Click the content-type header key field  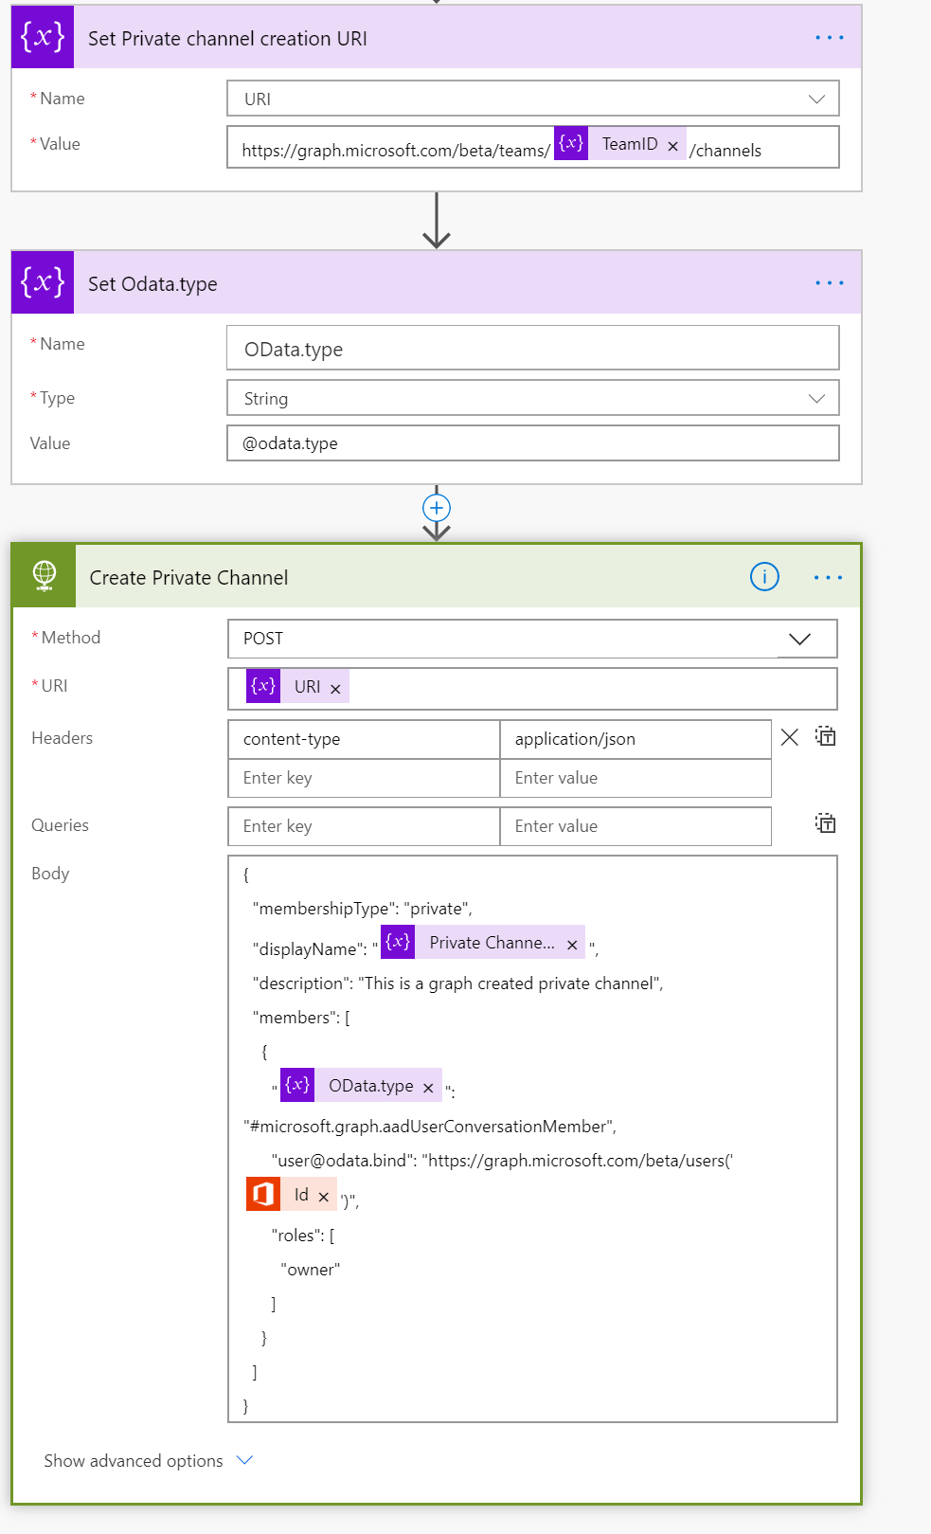(364, 739)
